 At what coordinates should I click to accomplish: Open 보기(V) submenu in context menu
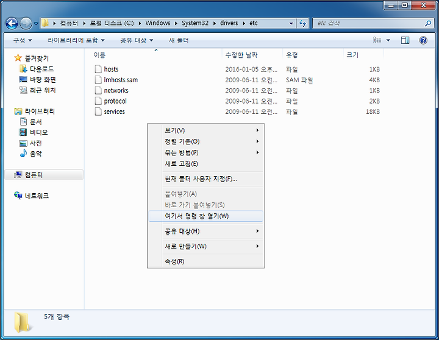pyautogui.click(x=206, y=130)
